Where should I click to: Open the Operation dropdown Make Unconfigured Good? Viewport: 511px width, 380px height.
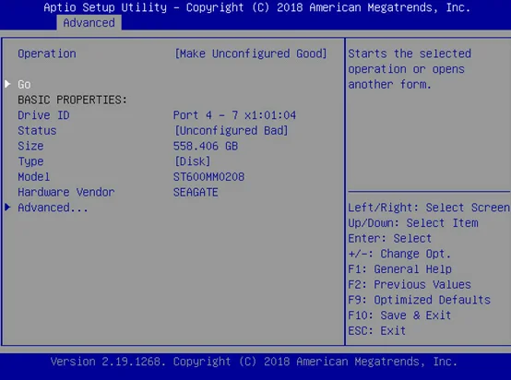(250, 53)
